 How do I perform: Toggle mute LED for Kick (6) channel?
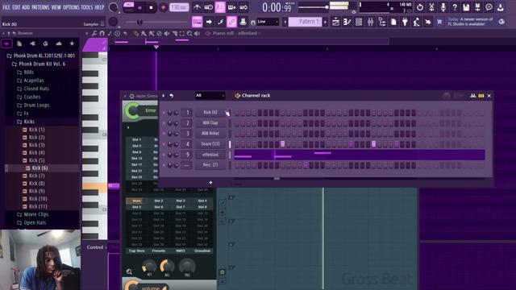164,113
